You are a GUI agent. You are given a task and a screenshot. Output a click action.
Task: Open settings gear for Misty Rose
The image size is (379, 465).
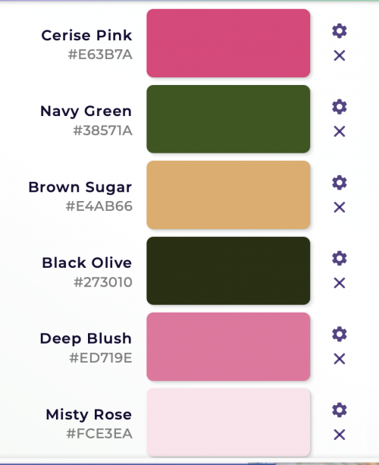click(x=340, y=410)
